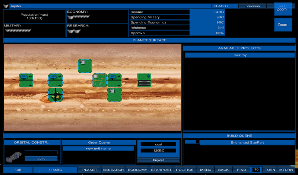Select Enchanted StarPort in build queue
The image size is (298, 175).
tap(247, 143)
